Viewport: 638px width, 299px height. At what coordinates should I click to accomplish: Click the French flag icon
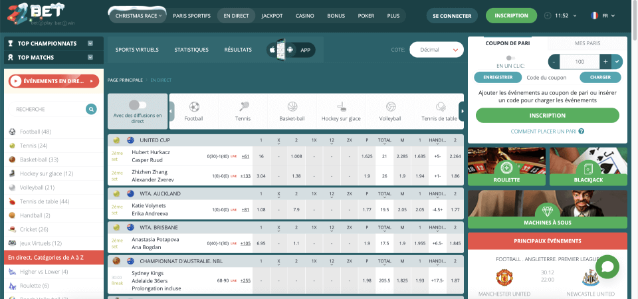(x=594, y=15)
